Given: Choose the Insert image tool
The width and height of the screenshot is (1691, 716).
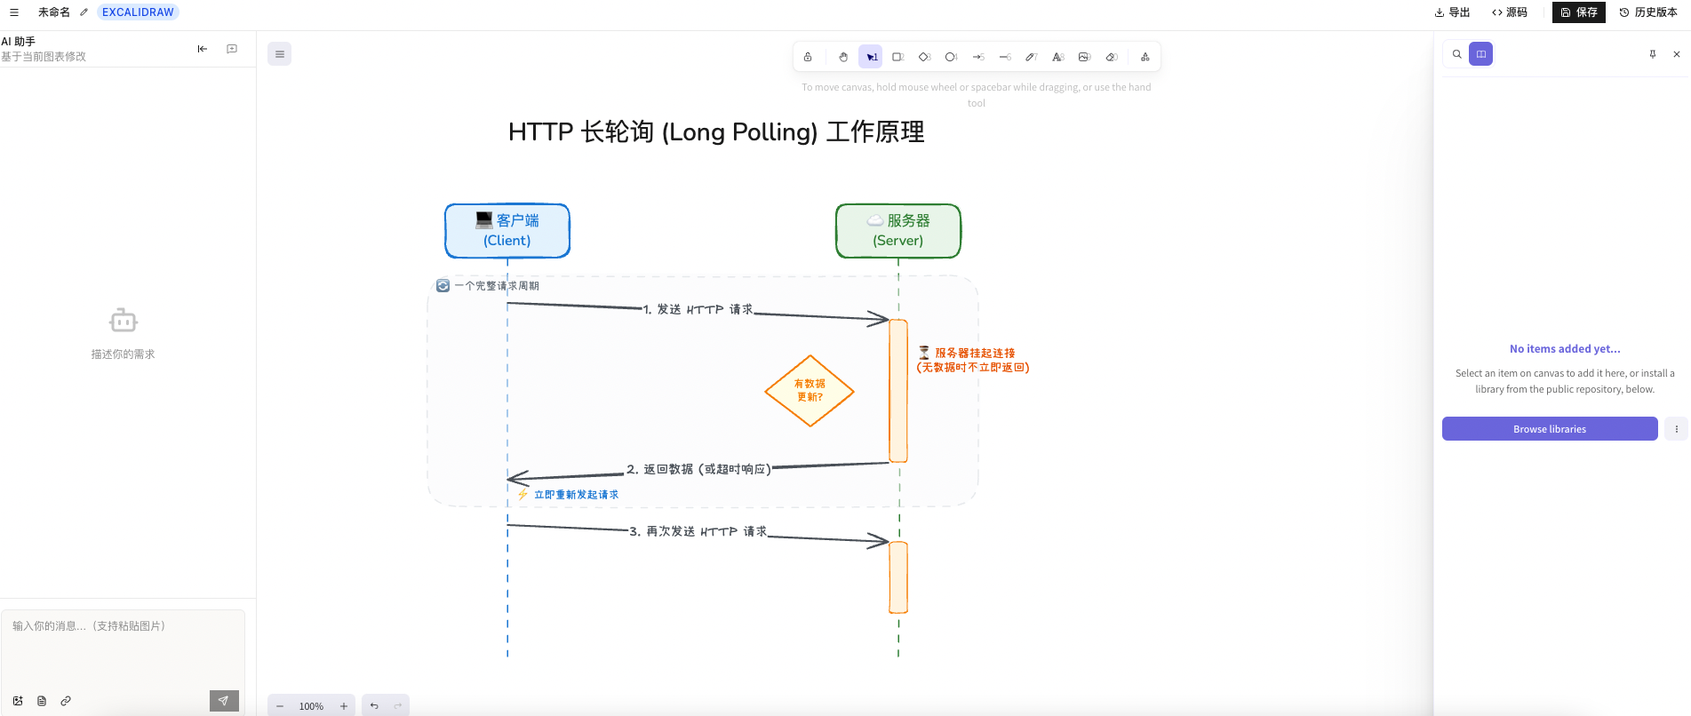Looking at the screenshot, I should 1084,57.
